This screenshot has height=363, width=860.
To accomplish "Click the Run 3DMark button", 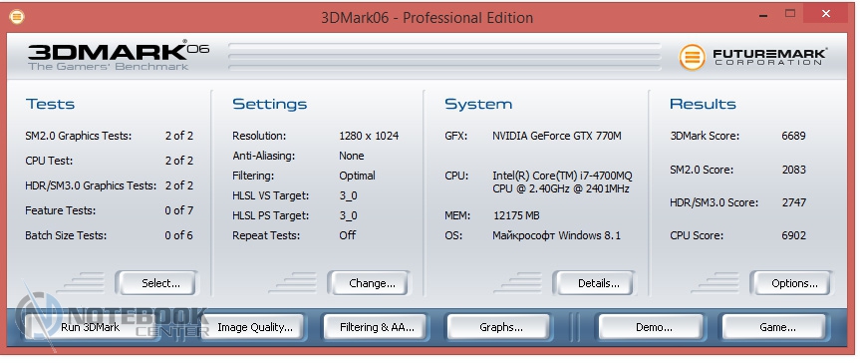I will point(91,327).
